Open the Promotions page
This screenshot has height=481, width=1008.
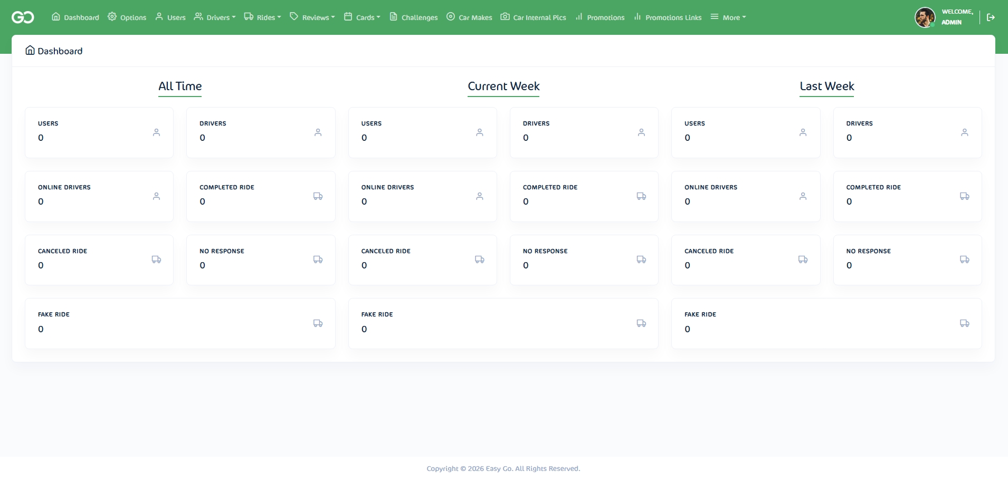click(x=600, y=17)
